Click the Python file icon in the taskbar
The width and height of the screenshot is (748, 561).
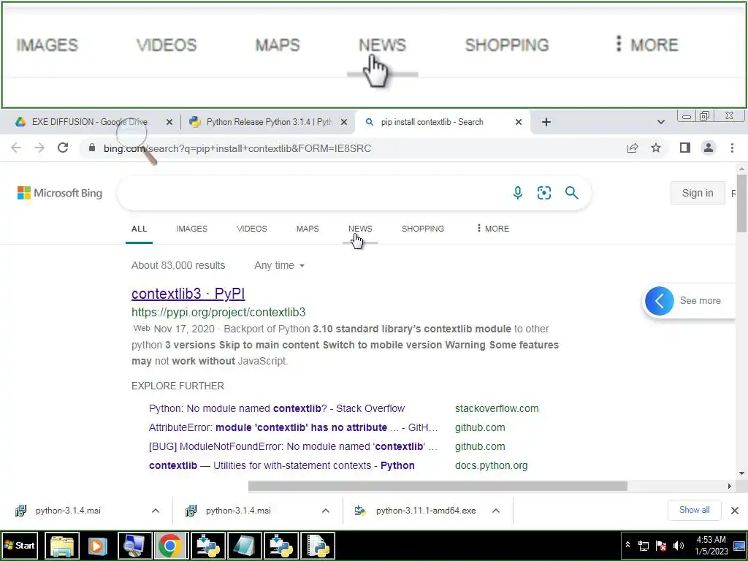click(317, 545)
